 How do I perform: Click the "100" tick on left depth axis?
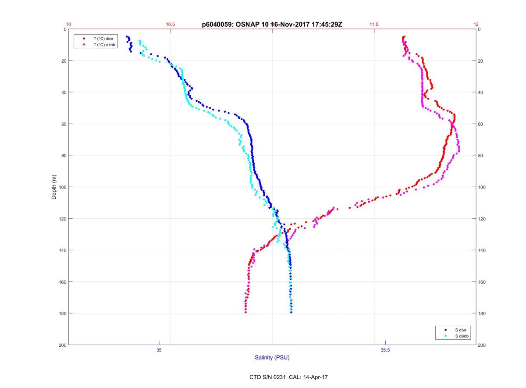[63, 187]
